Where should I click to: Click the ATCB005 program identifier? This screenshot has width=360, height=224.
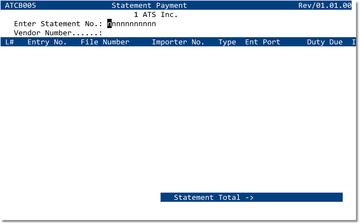point(21,5)
